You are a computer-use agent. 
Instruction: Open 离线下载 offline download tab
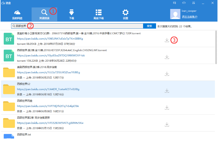(98, 14)
